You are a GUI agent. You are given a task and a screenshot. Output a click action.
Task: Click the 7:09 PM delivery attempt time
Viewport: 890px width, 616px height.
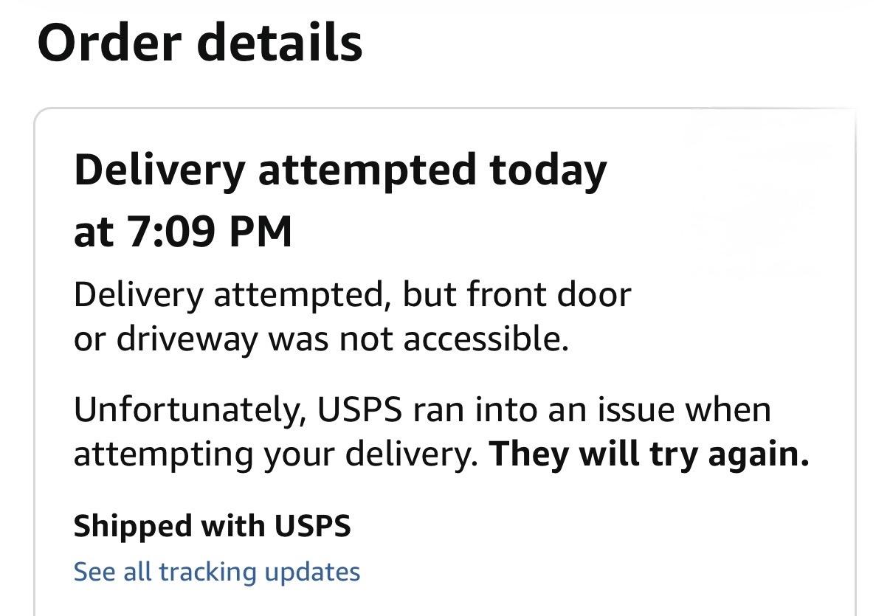(x=210, y=232)
